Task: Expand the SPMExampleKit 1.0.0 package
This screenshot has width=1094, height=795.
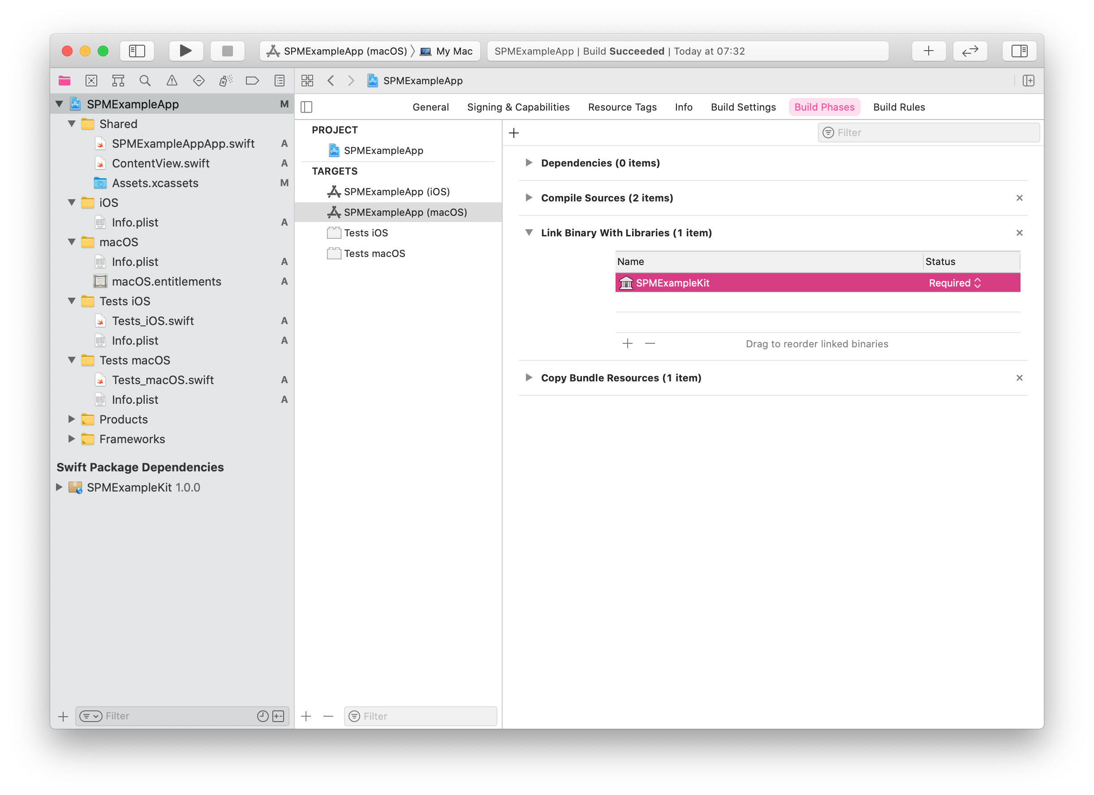Action: tap(59, 487)
